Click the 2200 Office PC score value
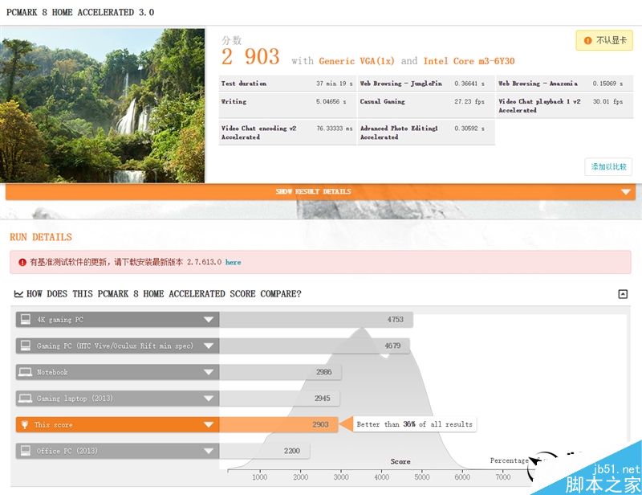The image size is (642, 495). (x=292, y=451)
